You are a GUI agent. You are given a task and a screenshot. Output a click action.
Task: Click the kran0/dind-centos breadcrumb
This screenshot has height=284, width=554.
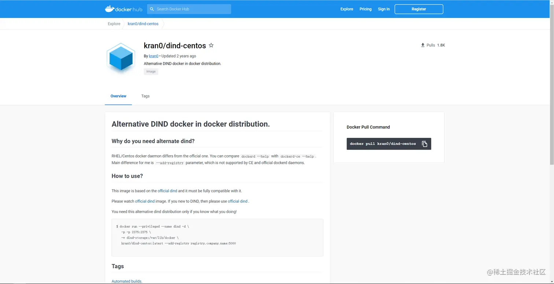point(143,24)
